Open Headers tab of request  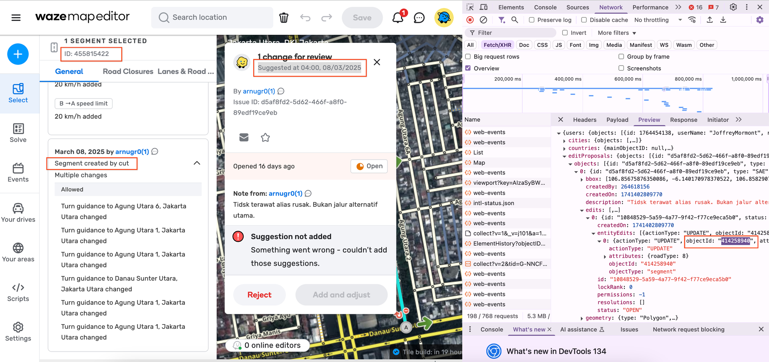pyautogui.click(x=584, y=120)
